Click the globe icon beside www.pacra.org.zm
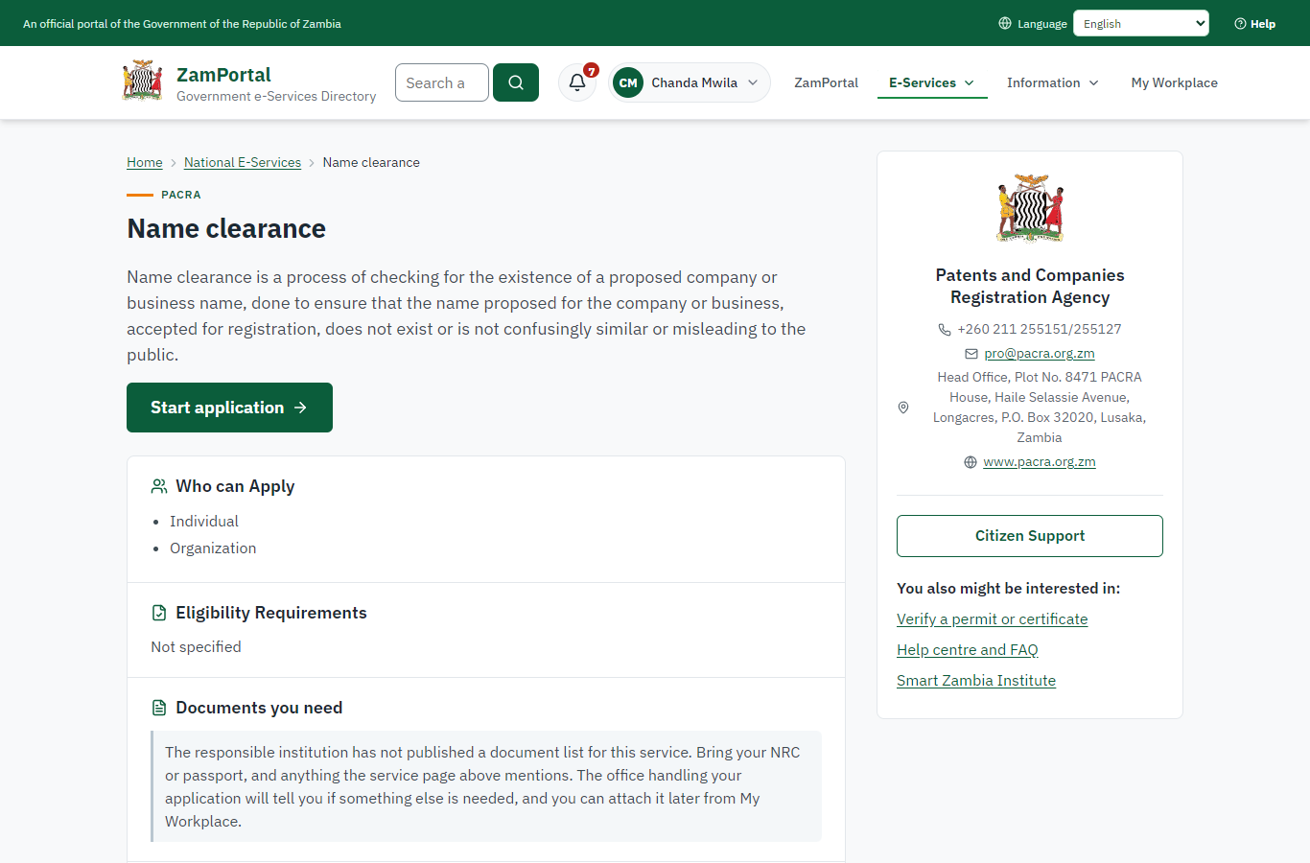 971,462
